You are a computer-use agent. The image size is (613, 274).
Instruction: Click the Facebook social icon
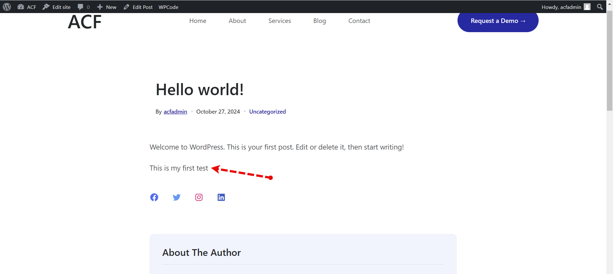[154, 197]
